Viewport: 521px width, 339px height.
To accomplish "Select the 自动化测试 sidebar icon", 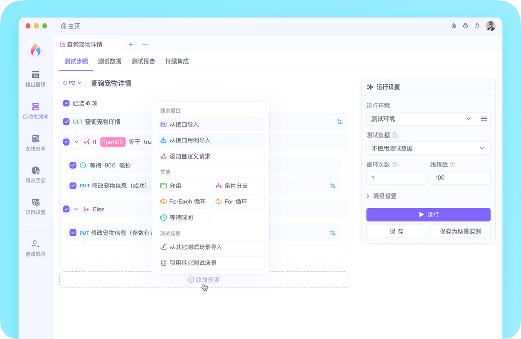I will tap(35, 111).
